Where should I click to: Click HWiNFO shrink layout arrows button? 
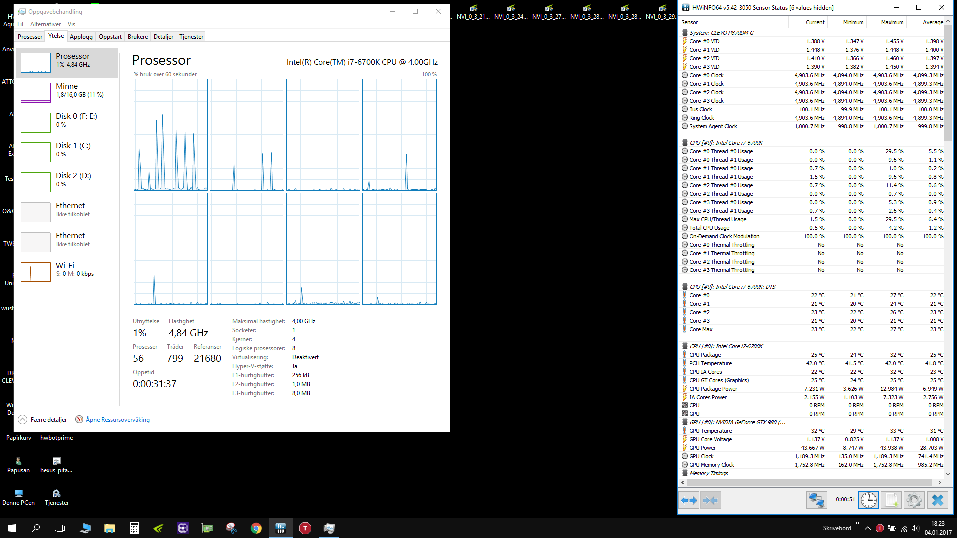710,500
